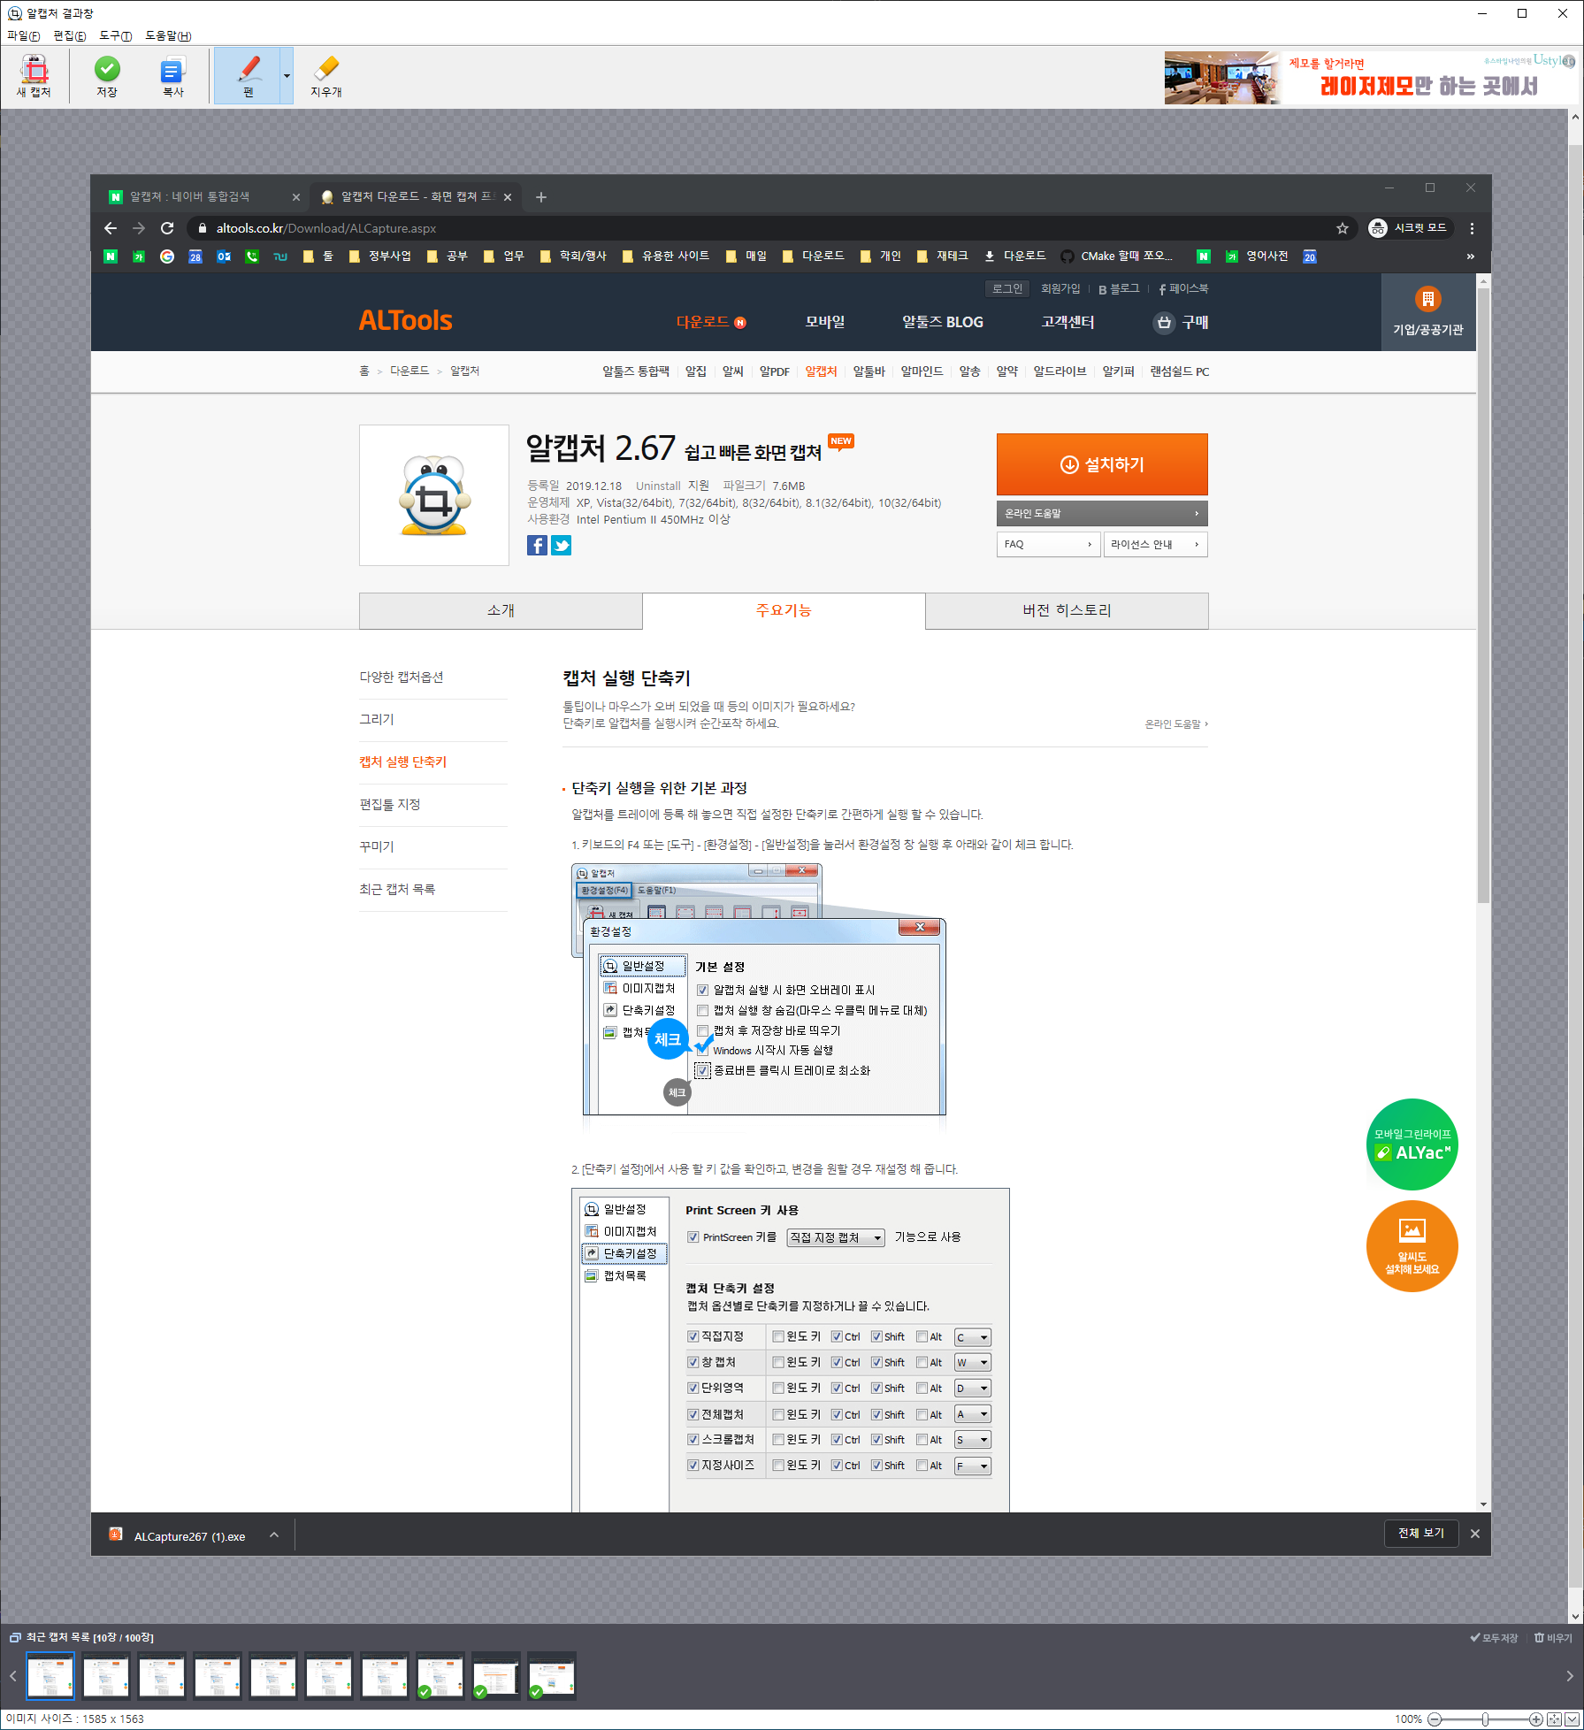The height and width of the screenshot is (1730, 1584).
Task: Open the pen tool options arrow
Action: point(287,76)
